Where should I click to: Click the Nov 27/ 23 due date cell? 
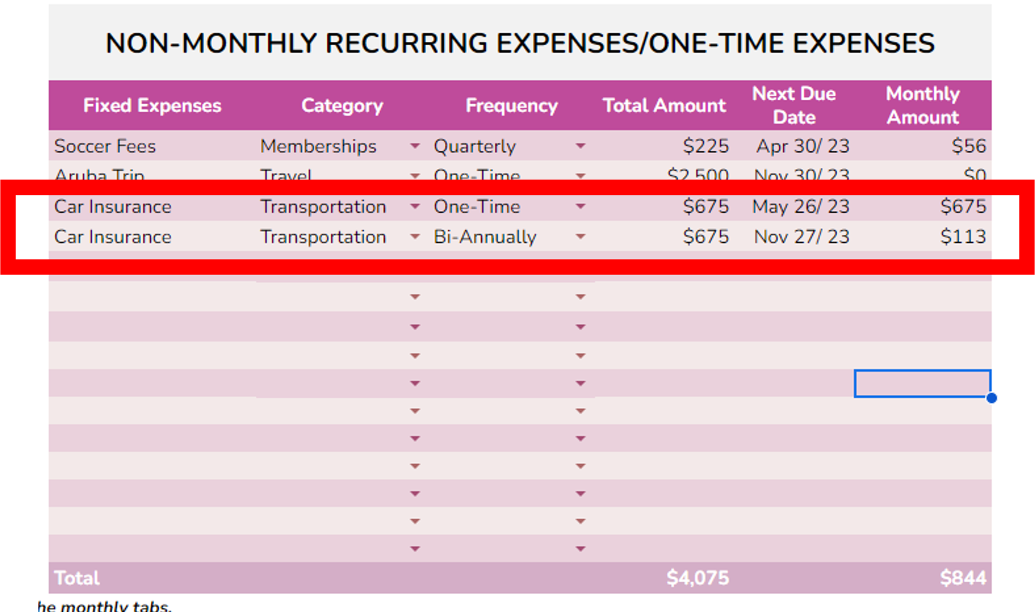coord(802,237)
